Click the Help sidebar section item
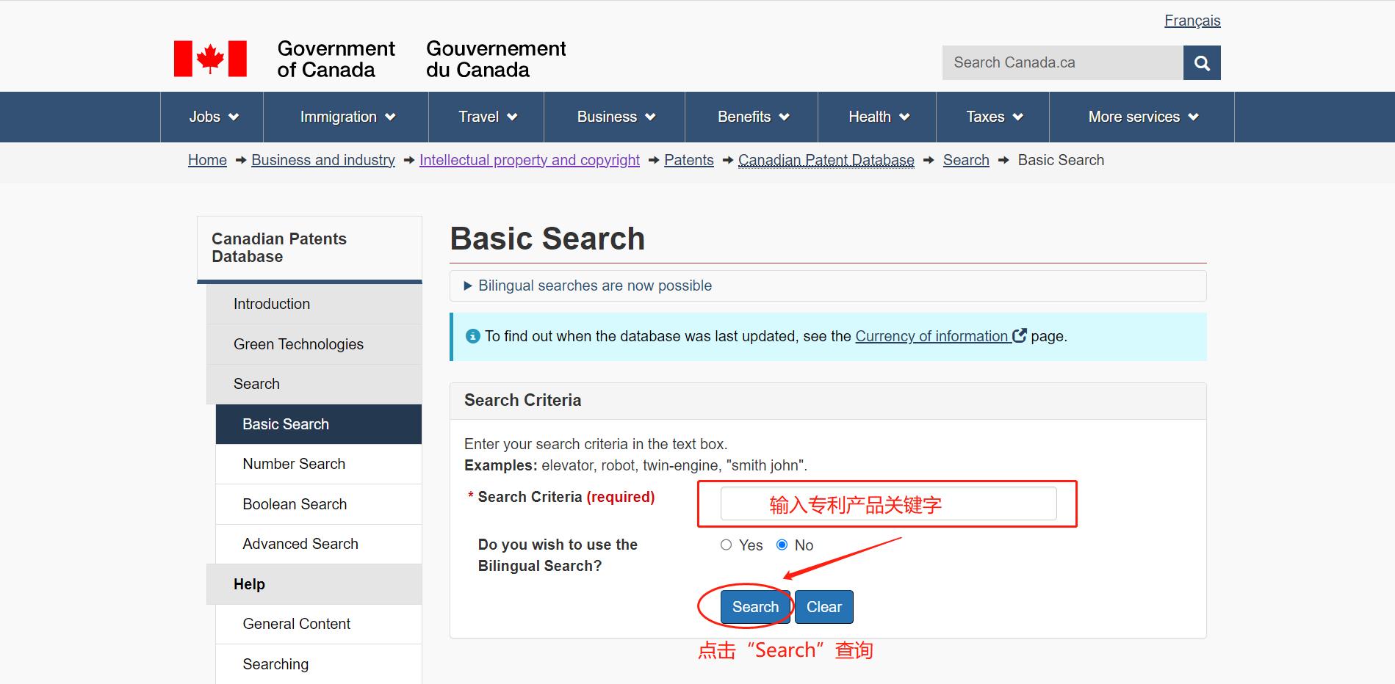This screenshot has width=1395, height=684. 314,584
